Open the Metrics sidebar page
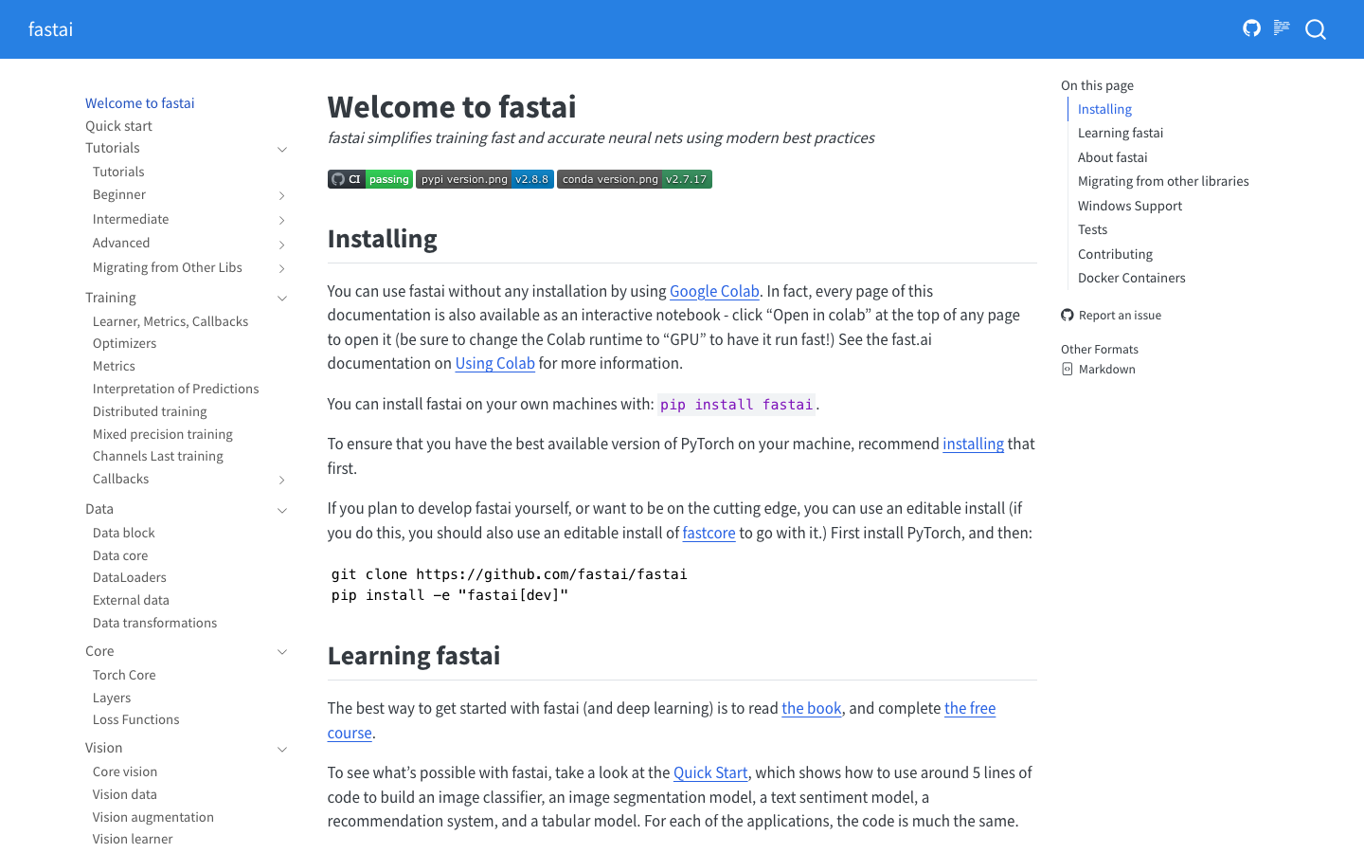 114,366
